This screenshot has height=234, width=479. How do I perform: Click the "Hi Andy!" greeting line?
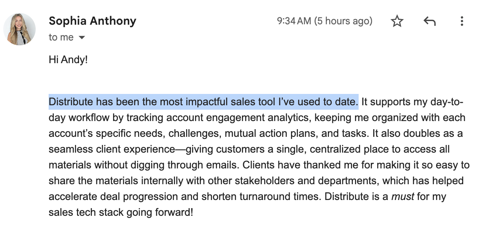point(68,60)
